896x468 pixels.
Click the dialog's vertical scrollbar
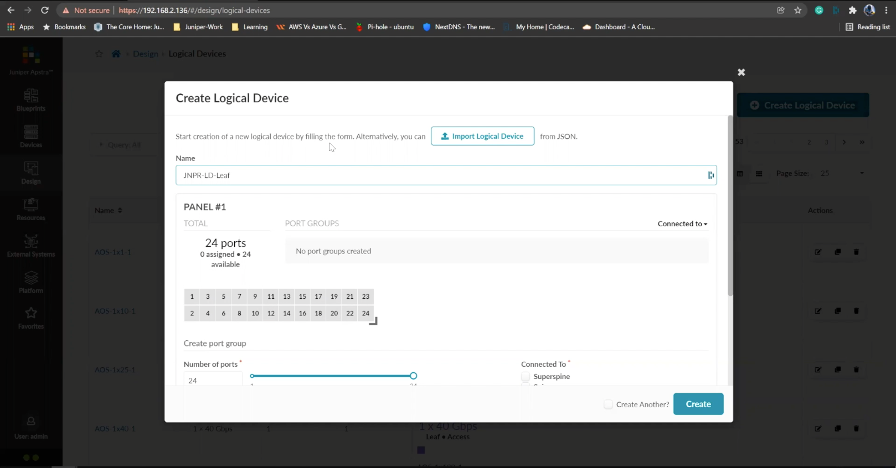730,206
